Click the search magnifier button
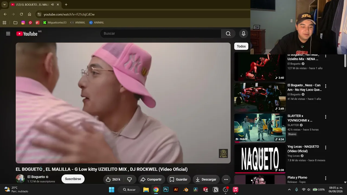The height and width of the screenshot is (195, 347). pyautogui.click(x=228, y=34)
